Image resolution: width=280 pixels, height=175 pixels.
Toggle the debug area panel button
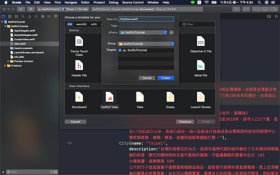(265, 9)
